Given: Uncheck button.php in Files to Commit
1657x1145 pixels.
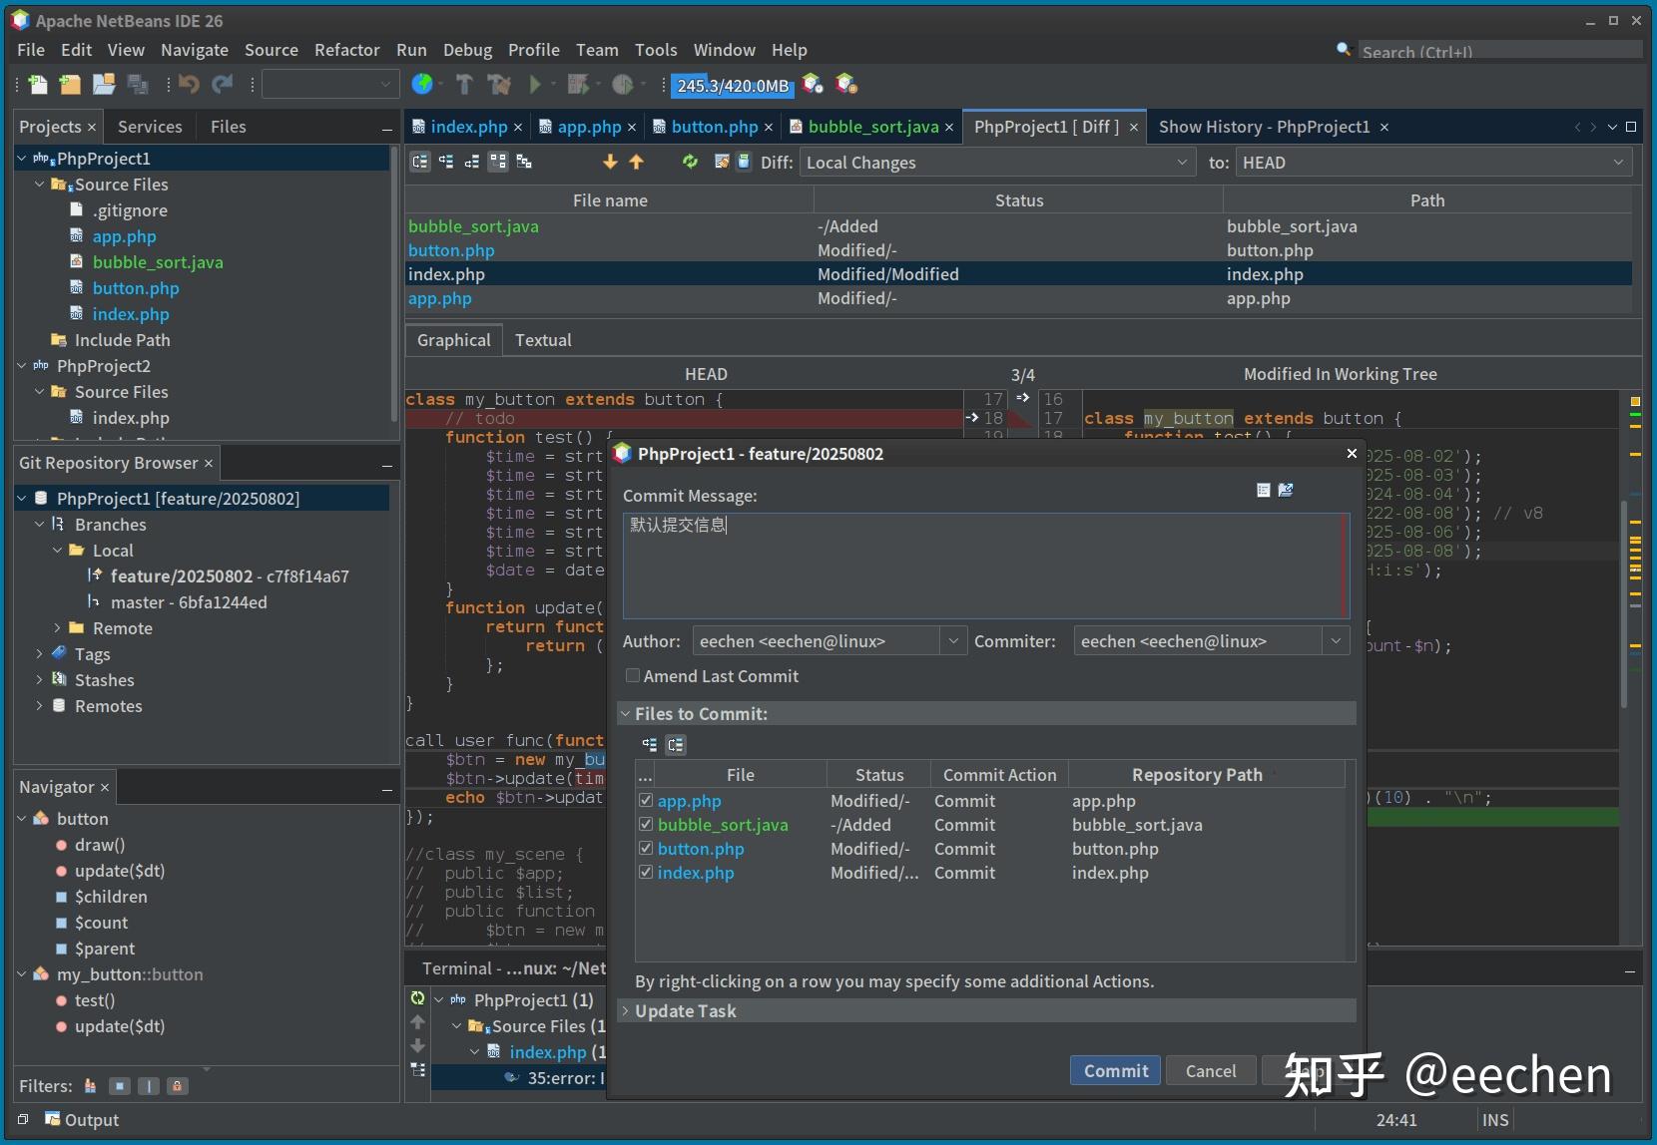Looking at the screenshot, I should tap(646, 848).
